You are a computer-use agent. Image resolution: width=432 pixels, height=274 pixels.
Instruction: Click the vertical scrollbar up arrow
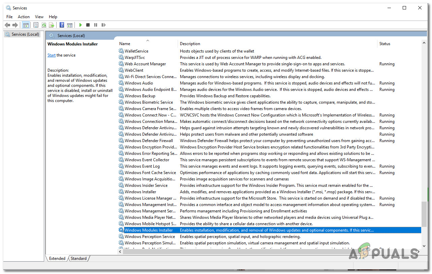click(424, 43)
